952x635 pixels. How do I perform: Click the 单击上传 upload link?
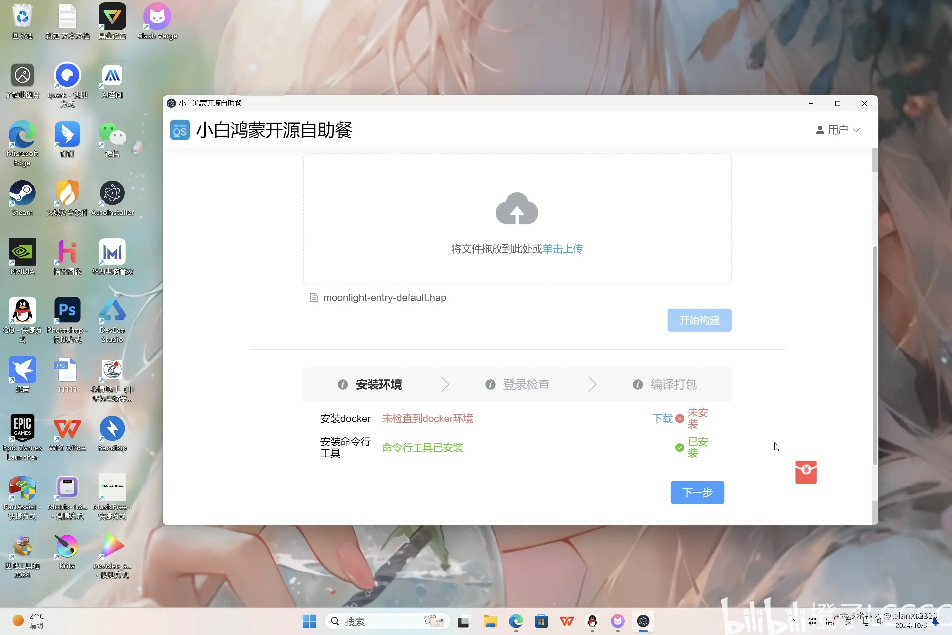pyautogui.click(x=562, y=249)
